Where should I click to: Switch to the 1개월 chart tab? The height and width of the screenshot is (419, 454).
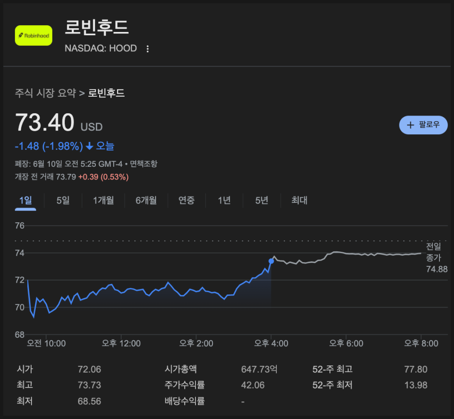[x=103, y=200]
